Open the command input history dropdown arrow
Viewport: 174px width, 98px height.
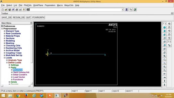click(x=122, y=10)
